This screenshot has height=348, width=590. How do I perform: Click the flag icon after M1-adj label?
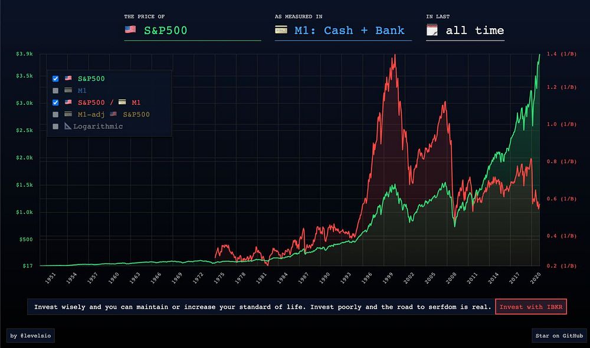click(113, 114)
